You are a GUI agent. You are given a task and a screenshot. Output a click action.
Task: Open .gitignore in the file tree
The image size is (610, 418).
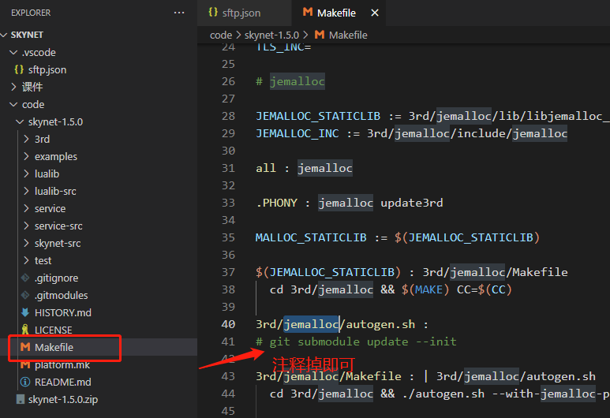[56, 278]
